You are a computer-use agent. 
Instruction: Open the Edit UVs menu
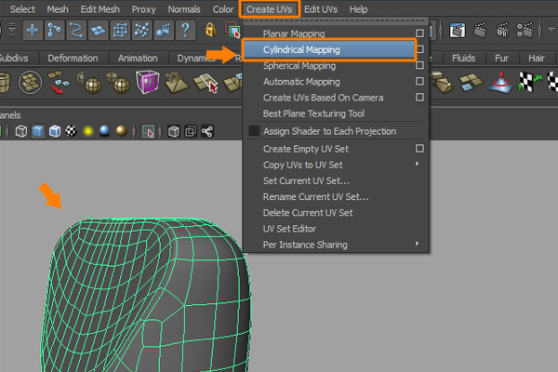point(321,8)
